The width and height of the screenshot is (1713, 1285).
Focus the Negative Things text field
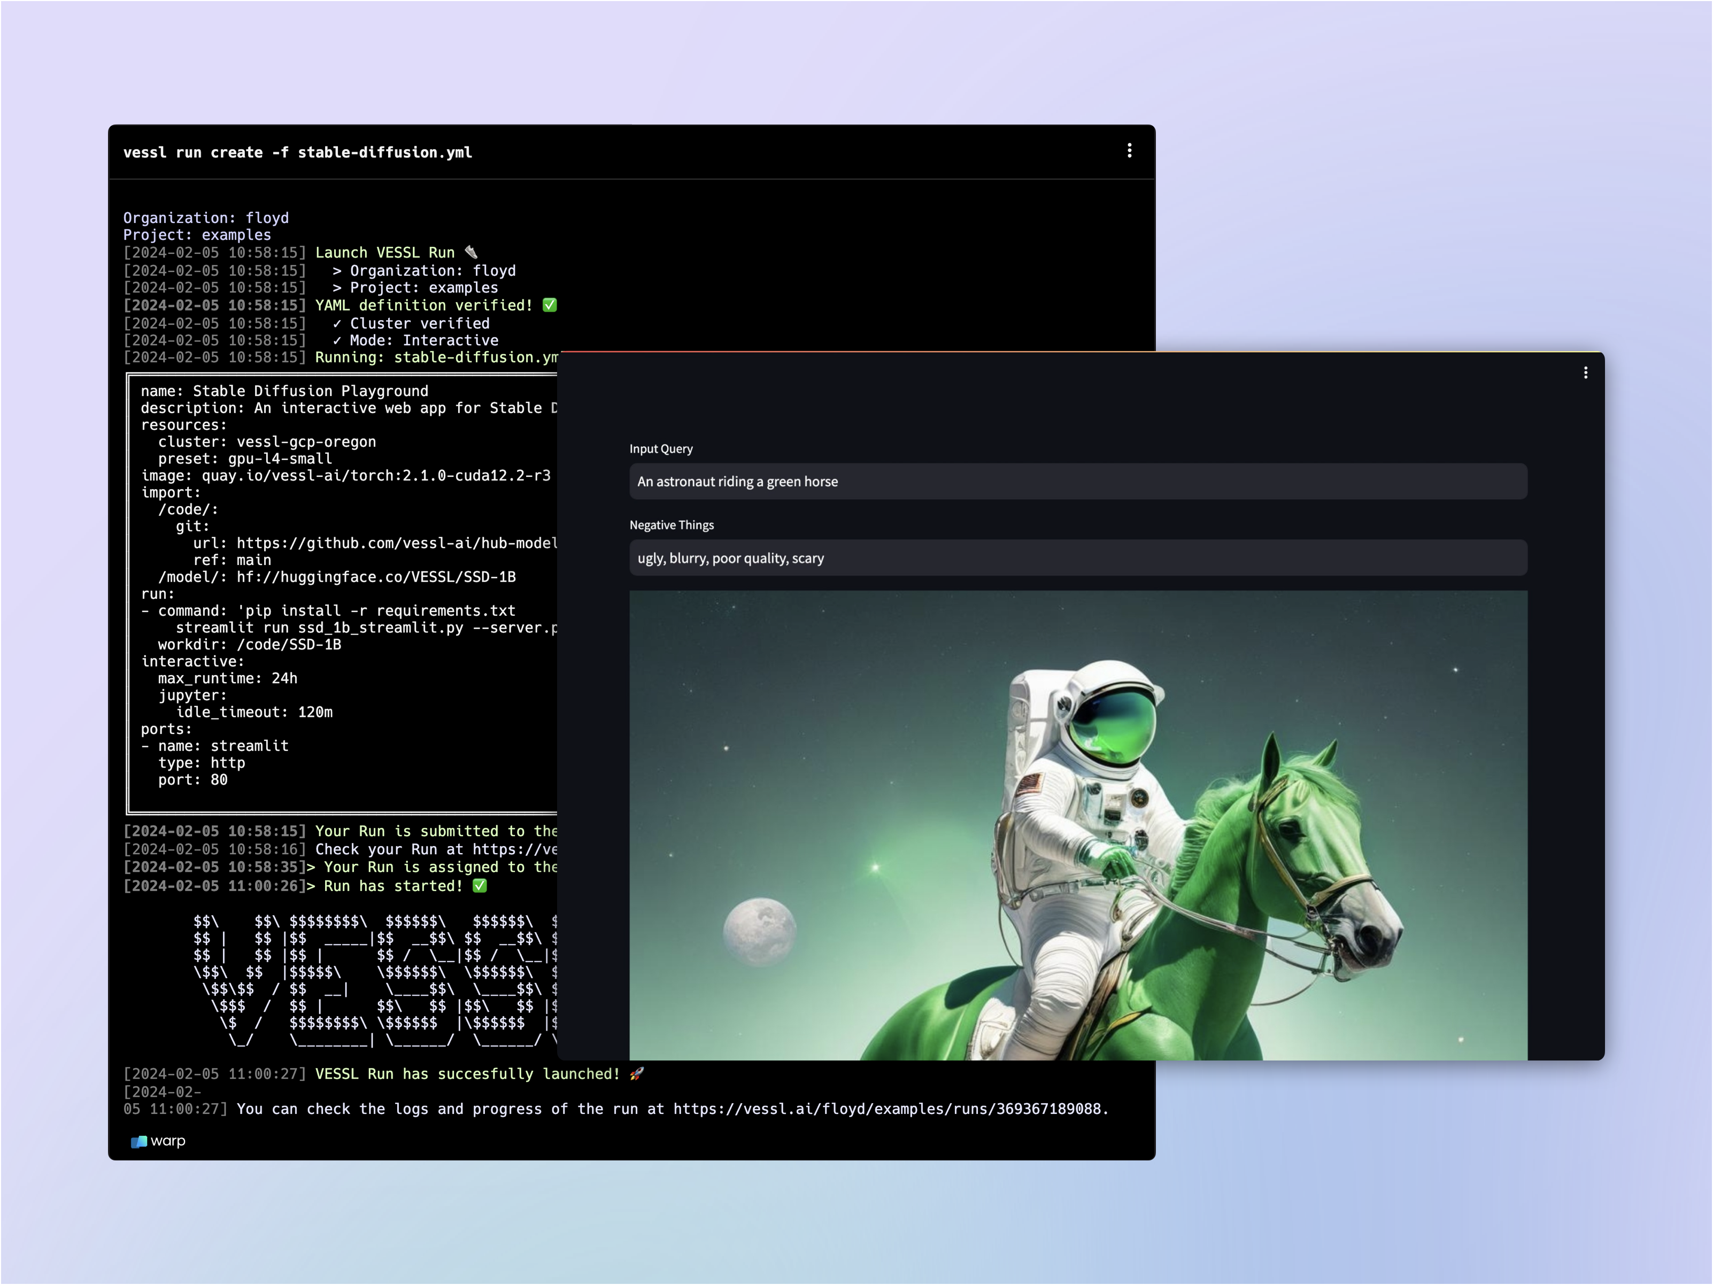click(x=1077, y=558)
